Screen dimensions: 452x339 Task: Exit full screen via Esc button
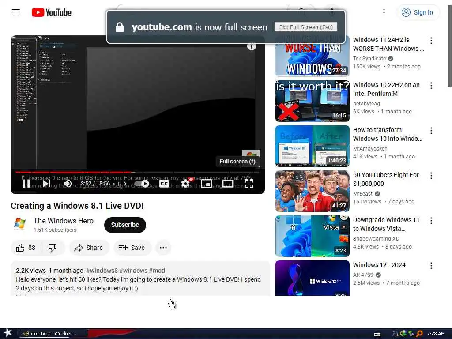click(x=306, y=27)
